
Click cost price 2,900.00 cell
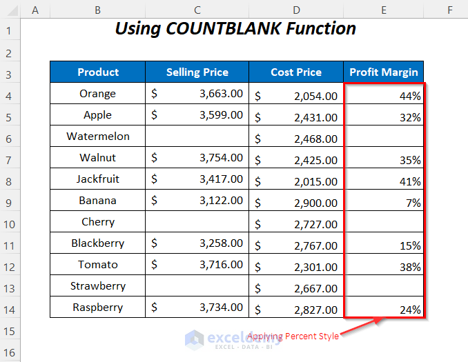click(296, 200)
